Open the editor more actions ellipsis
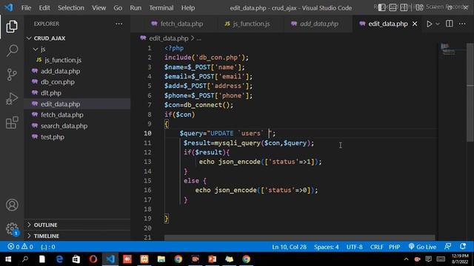The width and height of the screenshot is (474, 266). tap(462, 24)
